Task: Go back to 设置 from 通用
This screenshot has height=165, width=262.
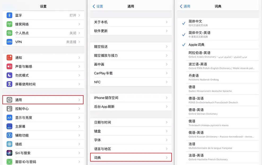Action: click(x=98, y=6)
